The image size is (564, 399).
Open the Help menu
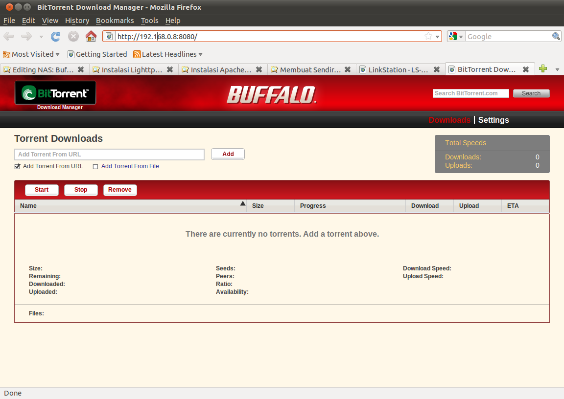coord(173,21)
